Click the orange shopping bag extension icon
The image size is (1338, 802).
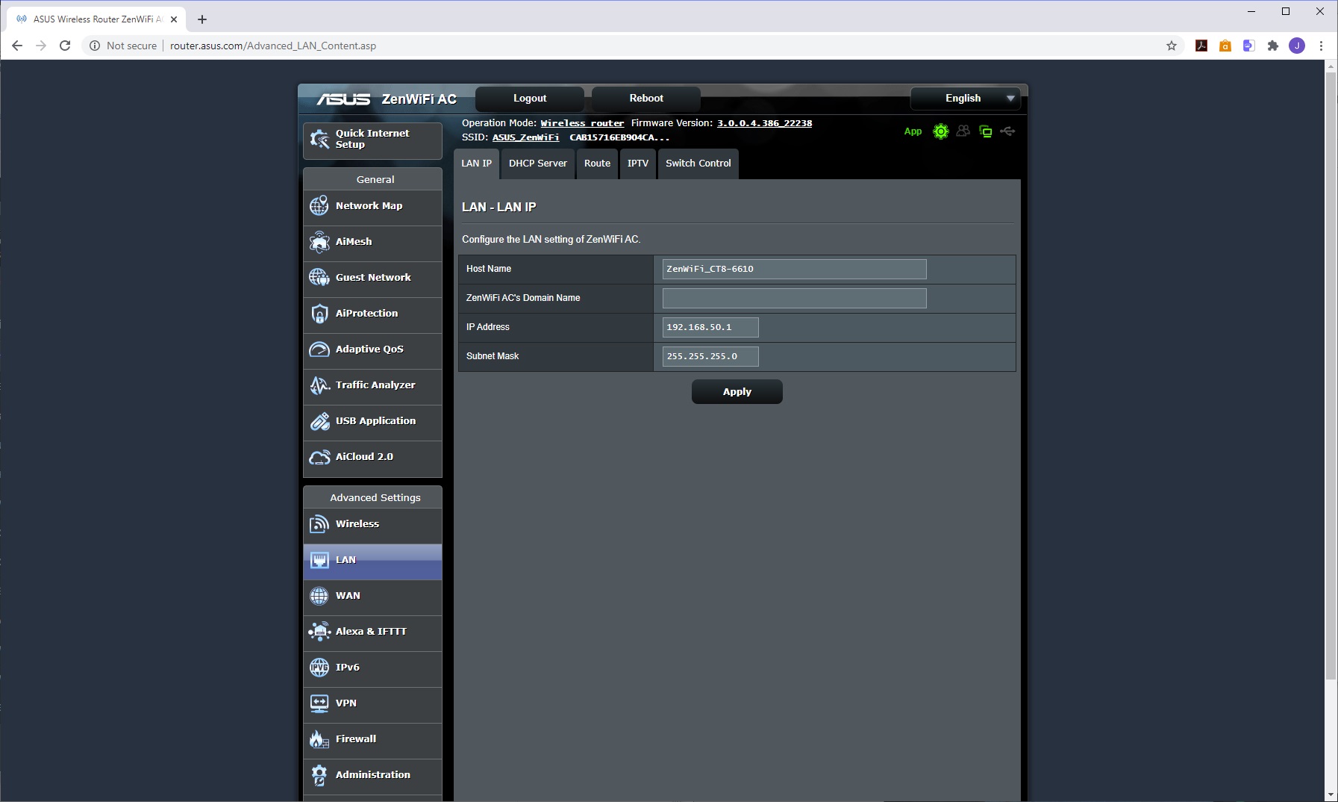click(1225, 46)
